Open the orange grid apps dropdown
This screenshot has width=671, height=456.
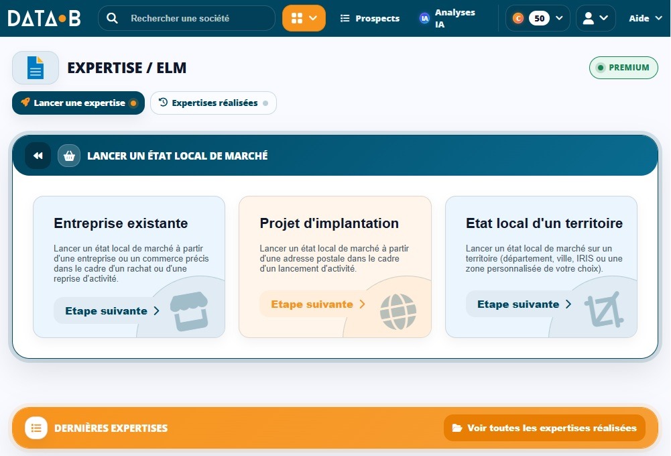304,18
